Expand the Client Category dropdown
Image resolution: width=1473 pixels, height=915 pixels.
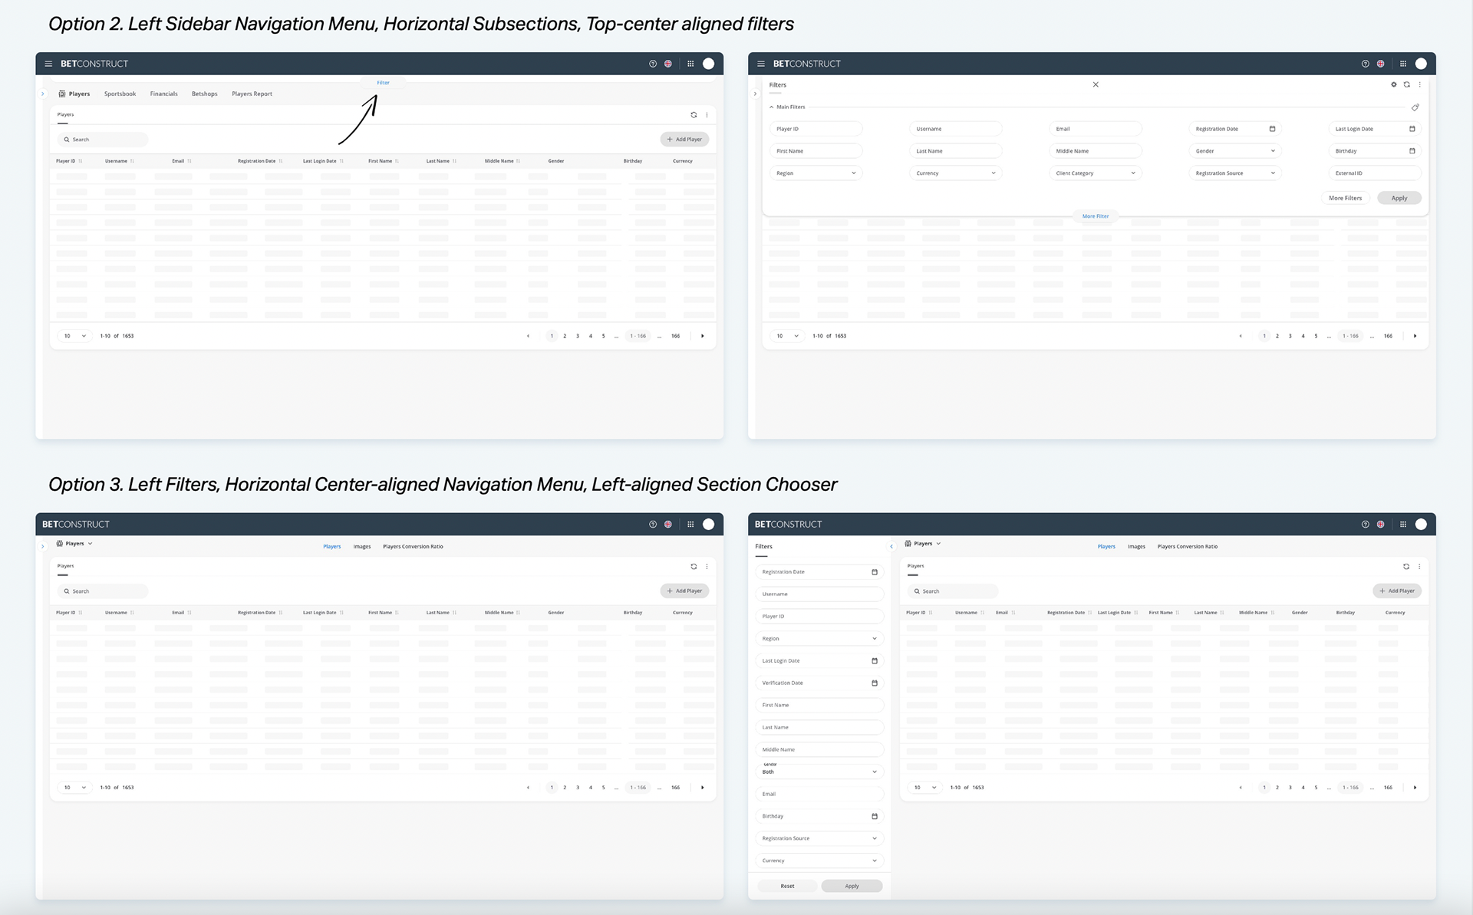pyautogui.click(x=1095, y=173)
